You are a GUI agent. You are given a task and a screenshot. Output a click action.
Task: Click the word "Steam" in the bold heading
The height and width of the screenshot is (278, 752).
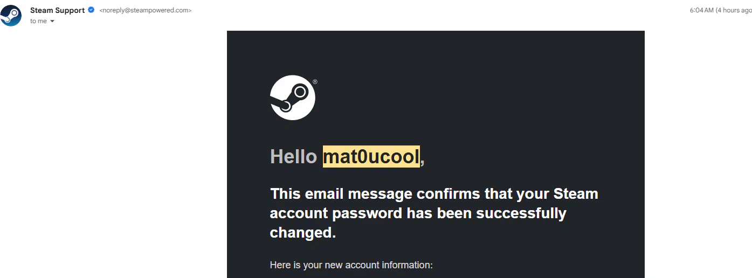click(x=576, y=193)
